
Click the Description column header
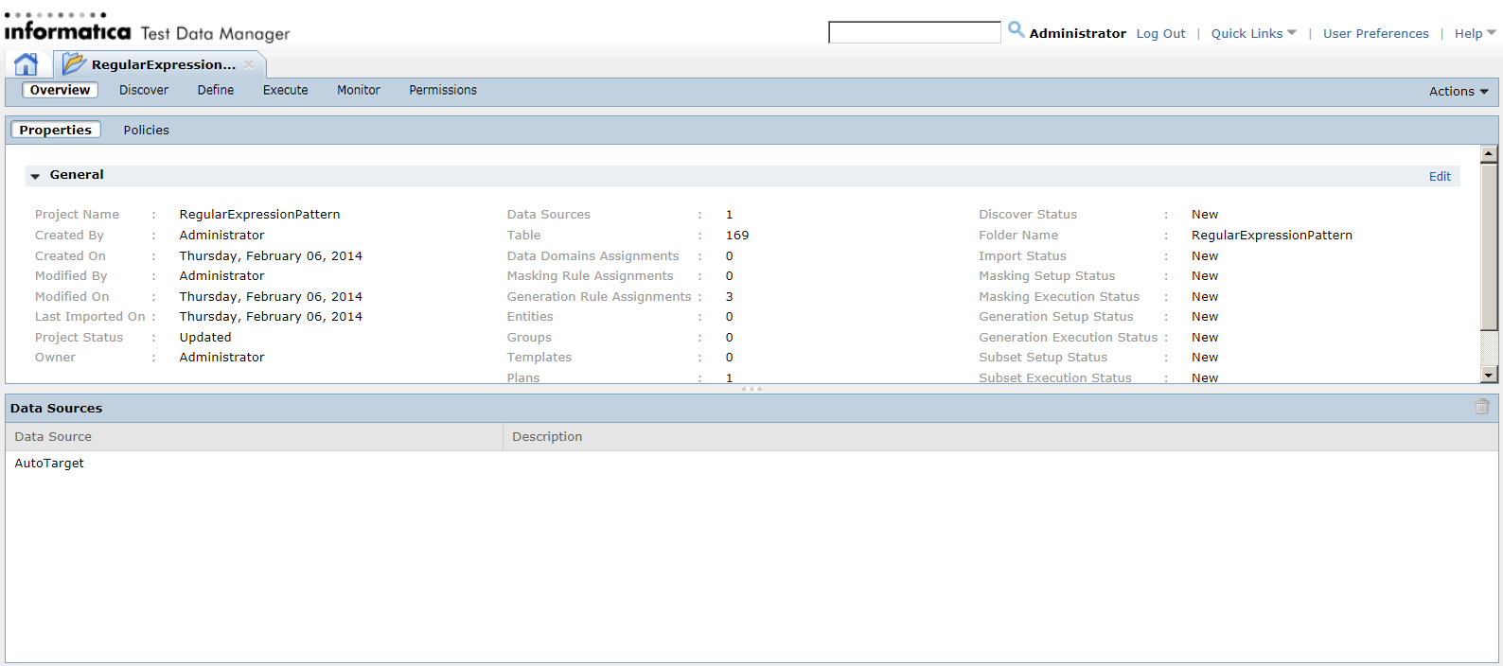pyautogui.click(x=1000, y=436)
